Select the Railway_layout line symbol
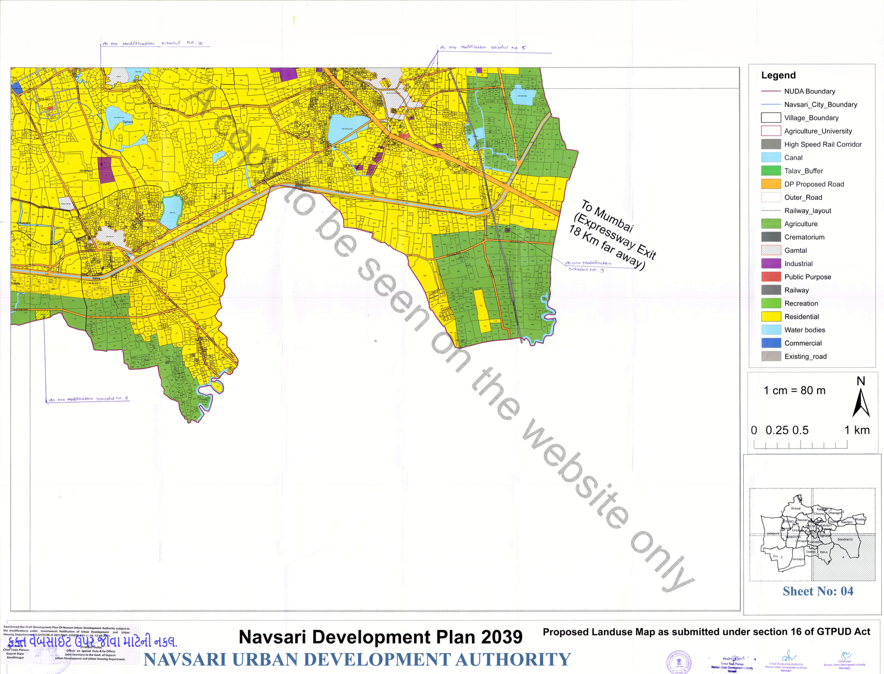Viewport: 884px width, 674px height. point(771,210)
